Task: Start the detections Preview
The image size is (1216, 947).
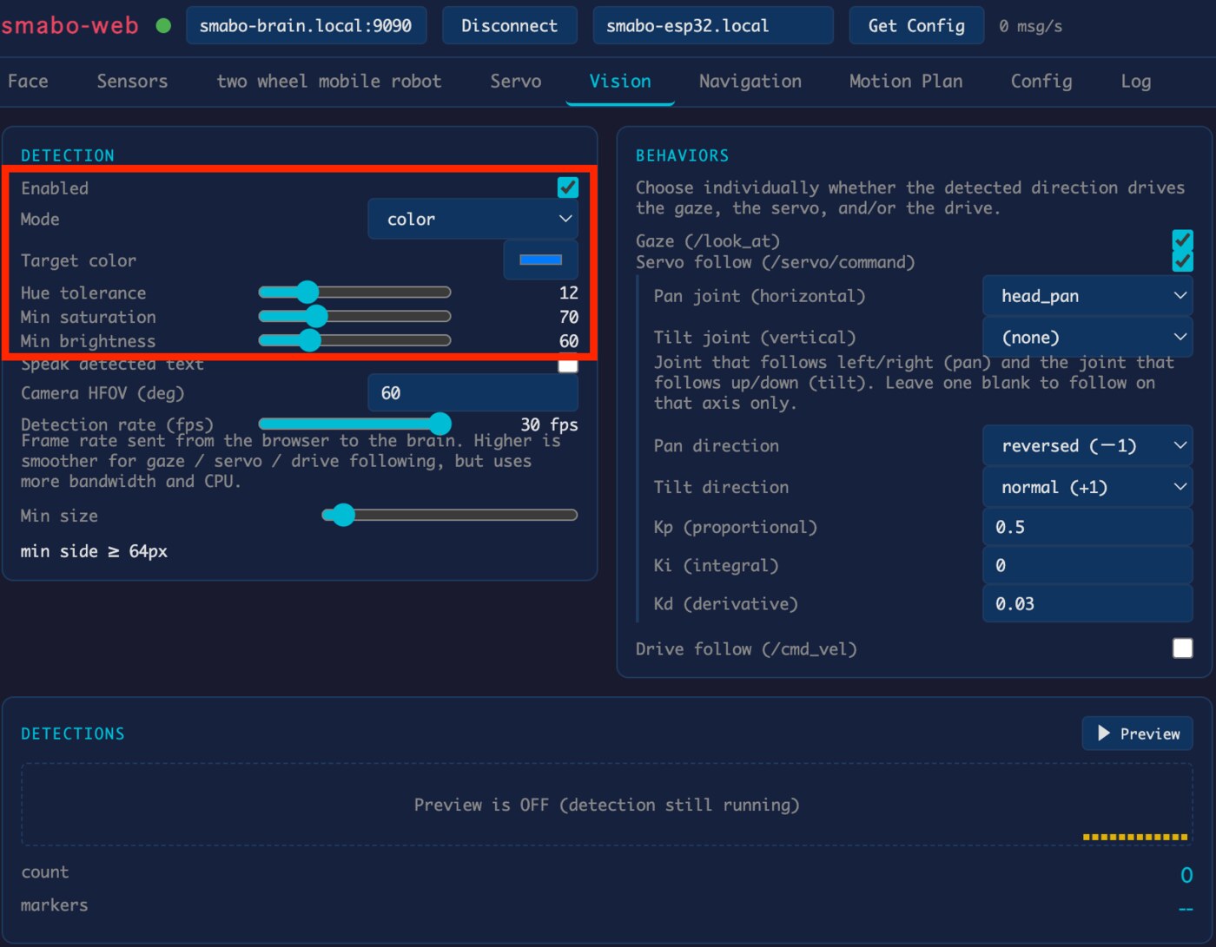Action: tap(1137, 733)
